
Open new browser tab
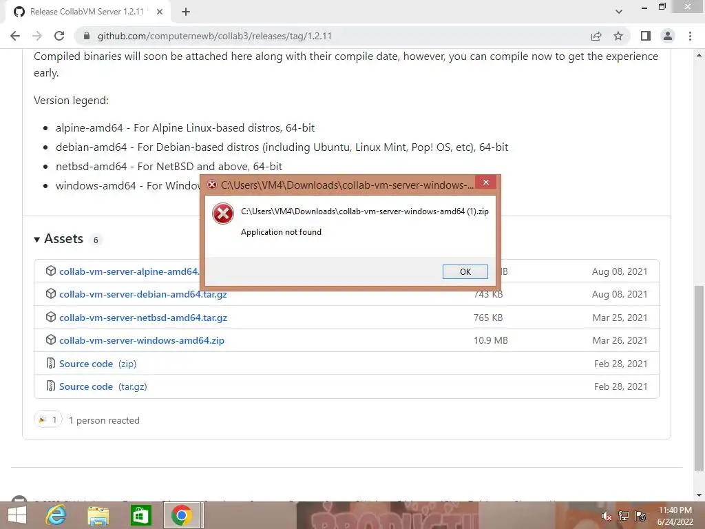186,12
